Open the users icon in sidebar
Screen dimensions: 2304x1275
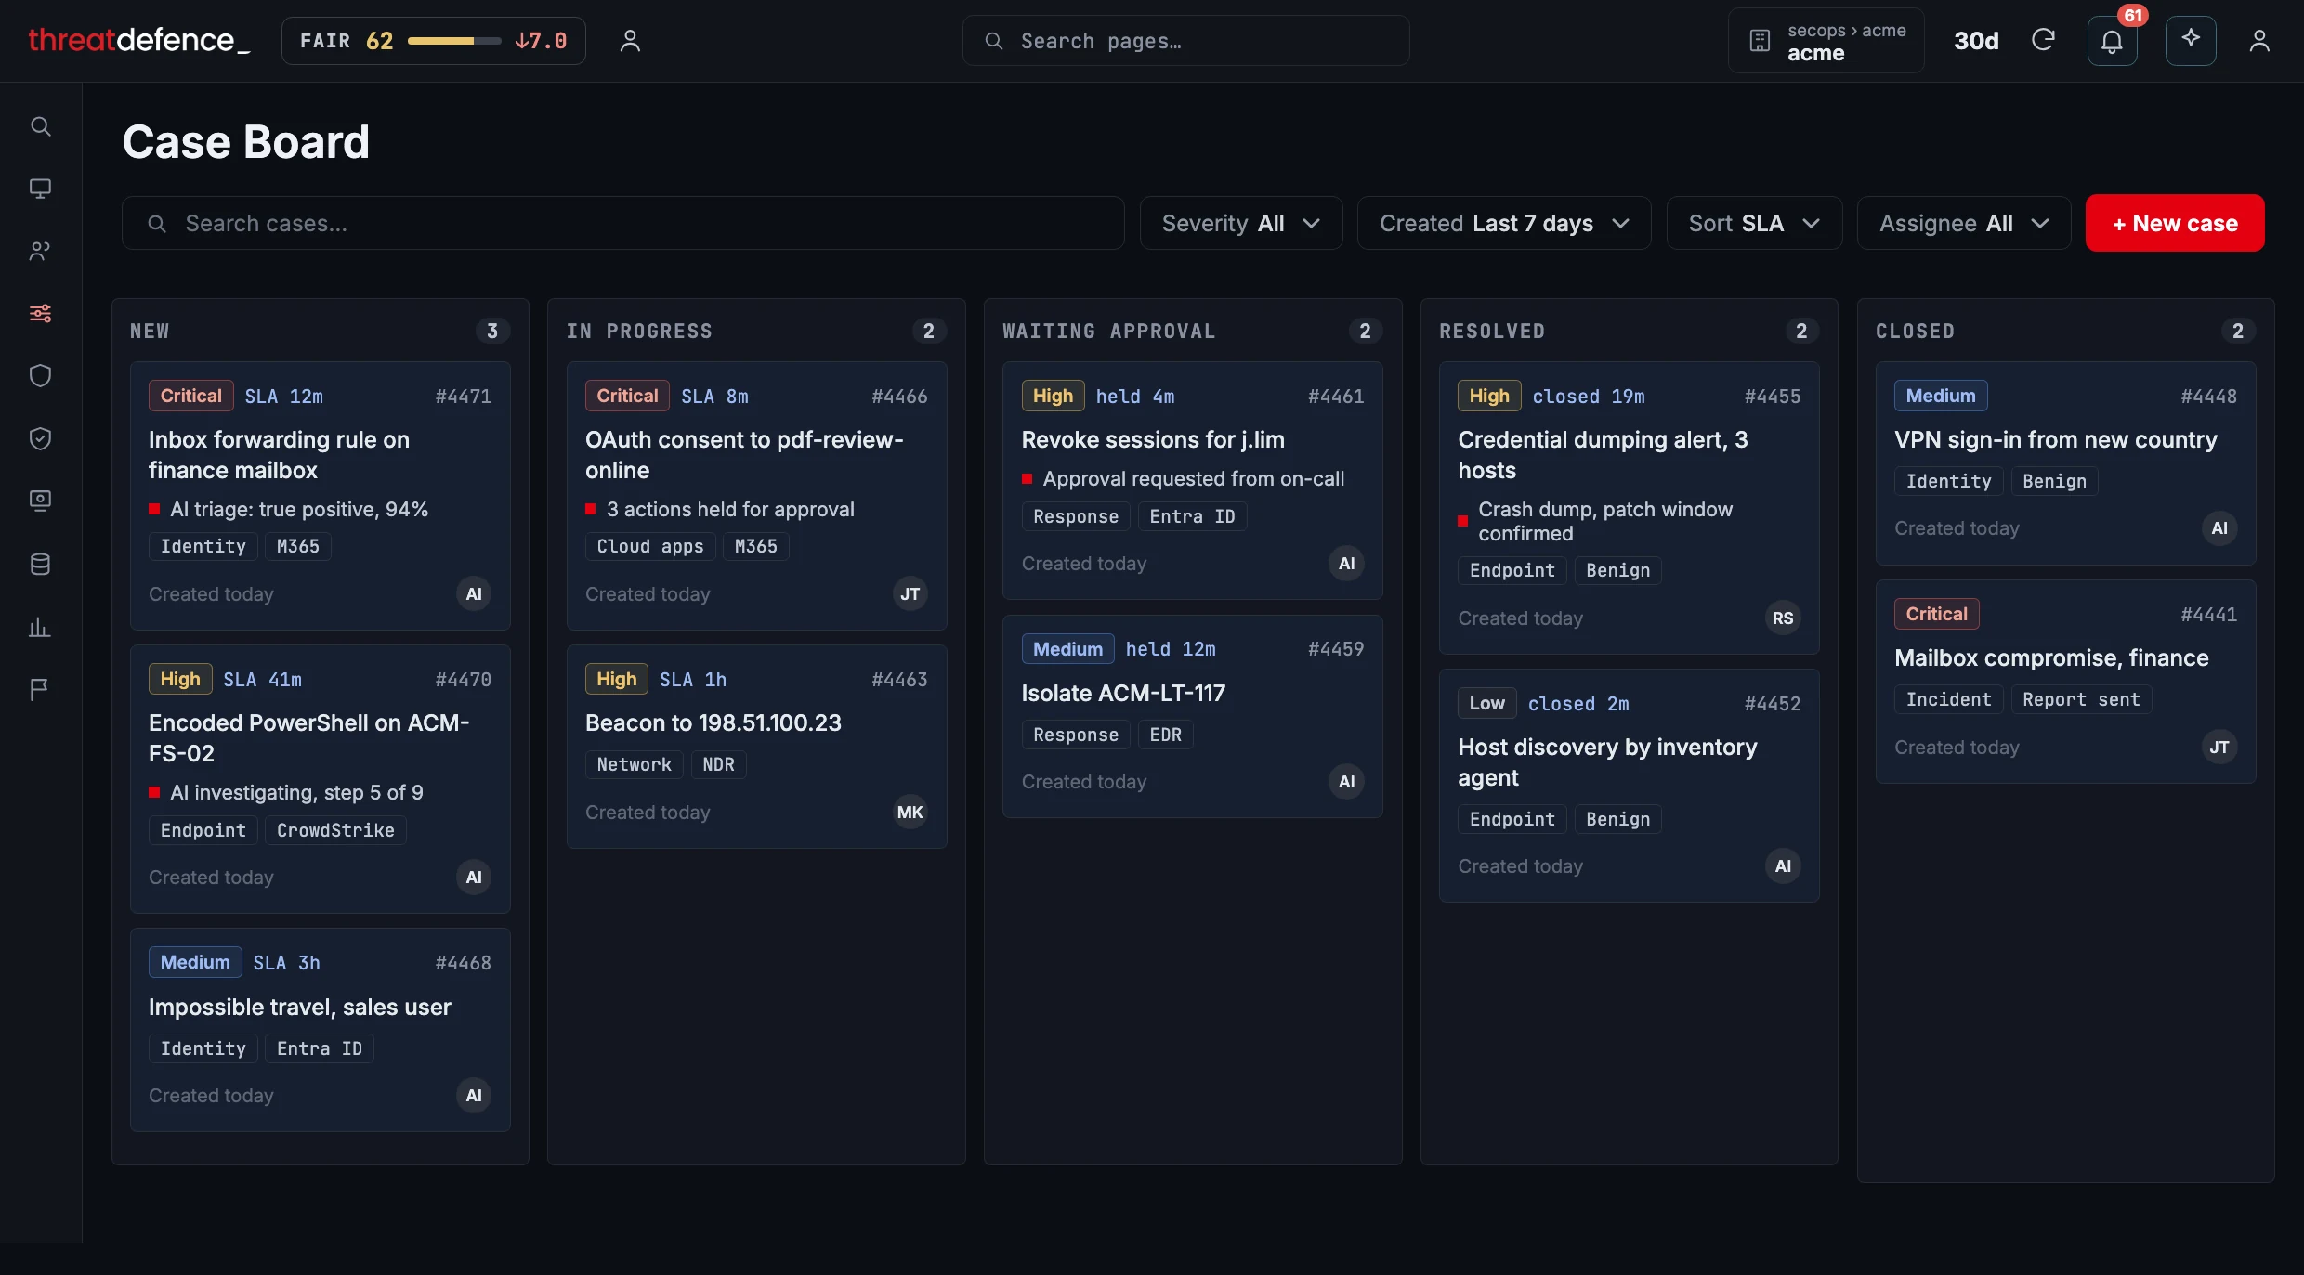pyautogui.click(x=40, y=251)
